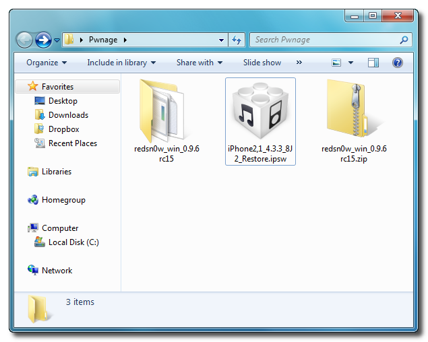Open the address bar history dropdown arrow
The image size is (428, 342).
(222, 40)
